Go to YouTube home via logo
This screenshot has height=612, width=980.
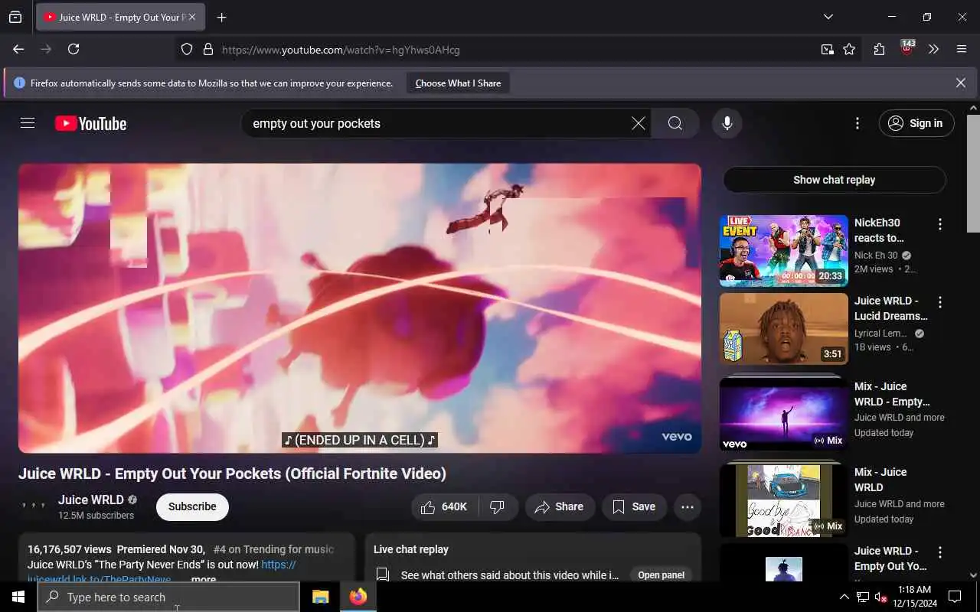tap(90, 123)
